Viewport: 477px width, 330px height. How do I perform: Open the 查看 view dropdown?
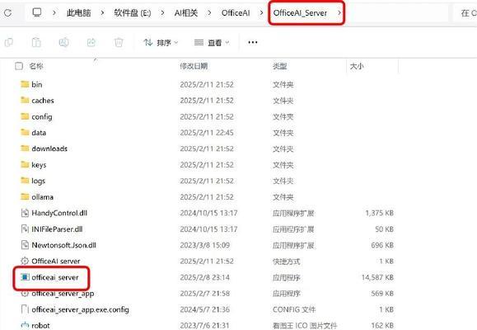(x=212, y=43)
